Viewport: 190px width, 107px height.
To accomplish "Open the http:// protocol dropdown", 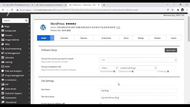I will tap(109, 68).
